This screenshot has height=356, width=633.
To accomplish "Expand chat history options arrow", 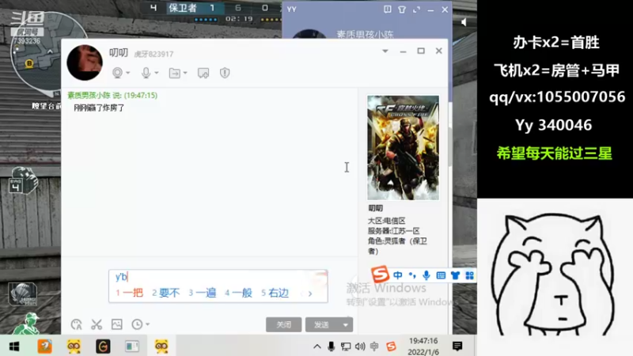I will 148,324.
